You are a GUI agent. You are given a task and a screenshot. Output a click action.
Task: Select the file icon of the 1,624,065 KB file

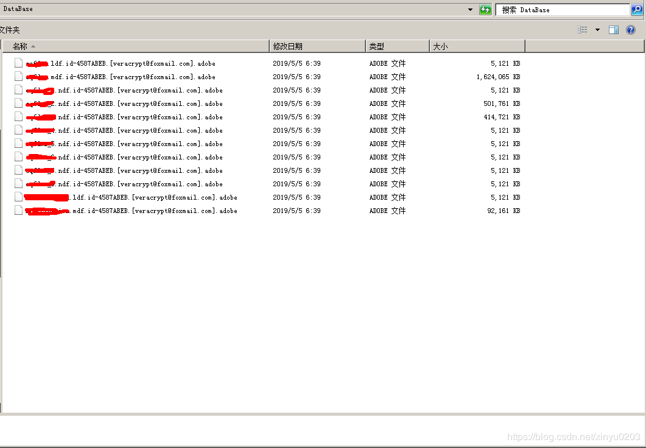[x=18, y=76]
